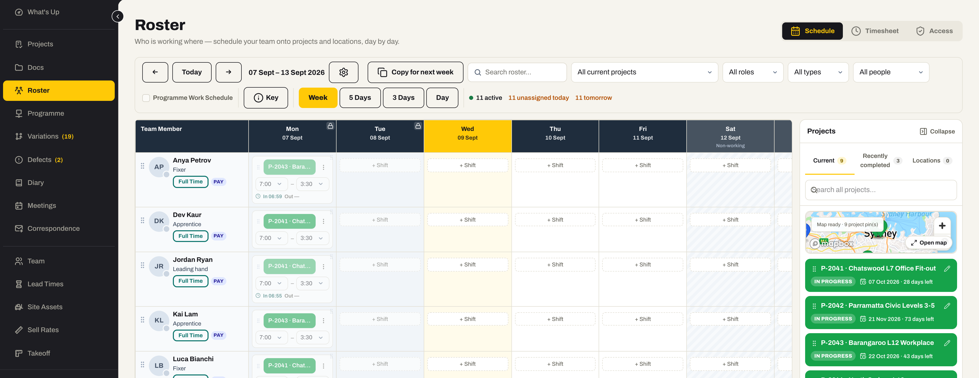Click drag handle of P-2041 project card

(x=814, y=269)
